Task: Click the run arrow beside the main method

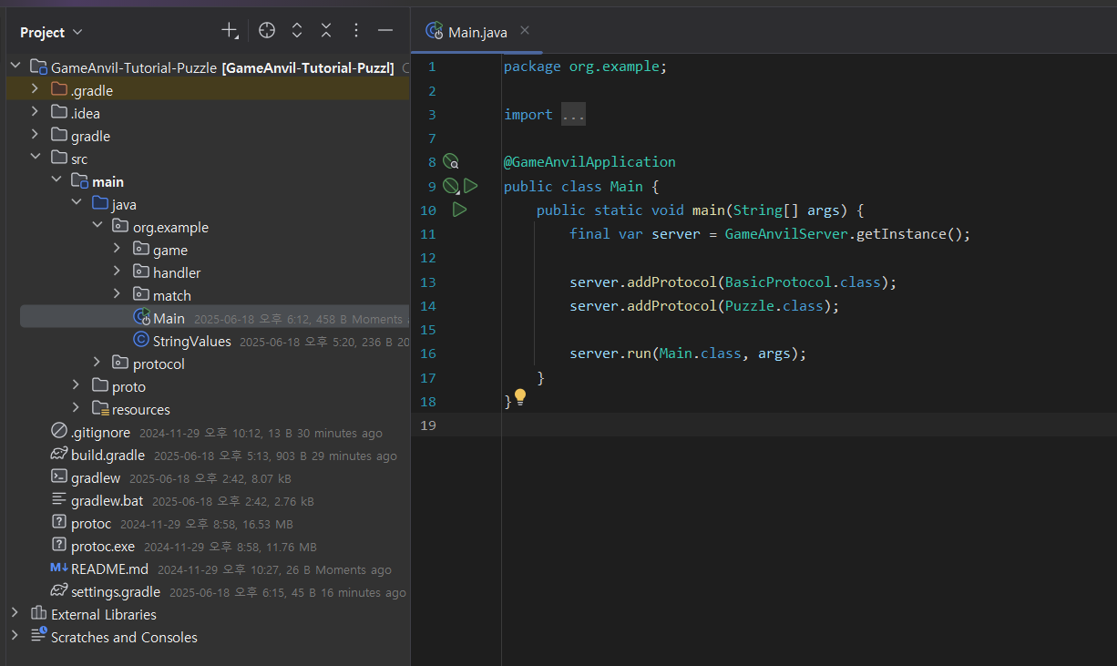Action: click(459, 210)
